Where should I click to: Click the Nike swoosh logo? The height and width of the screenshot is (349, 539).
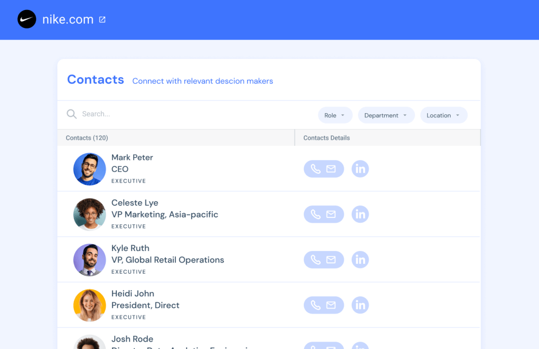coord(27,19)
